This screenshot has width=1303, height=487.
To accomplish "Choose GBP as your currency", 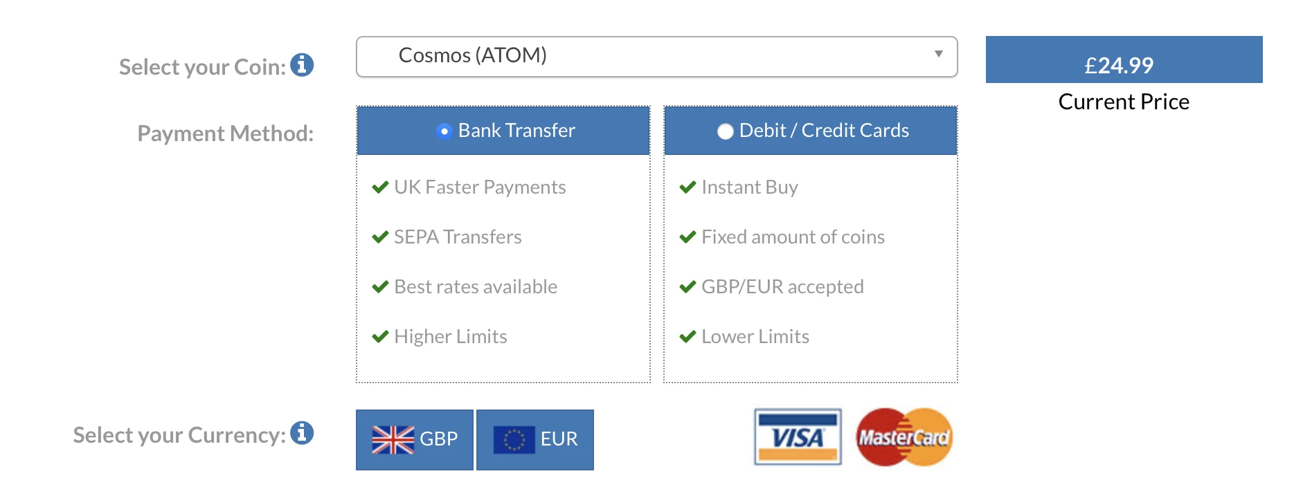I will coord(415,439).
